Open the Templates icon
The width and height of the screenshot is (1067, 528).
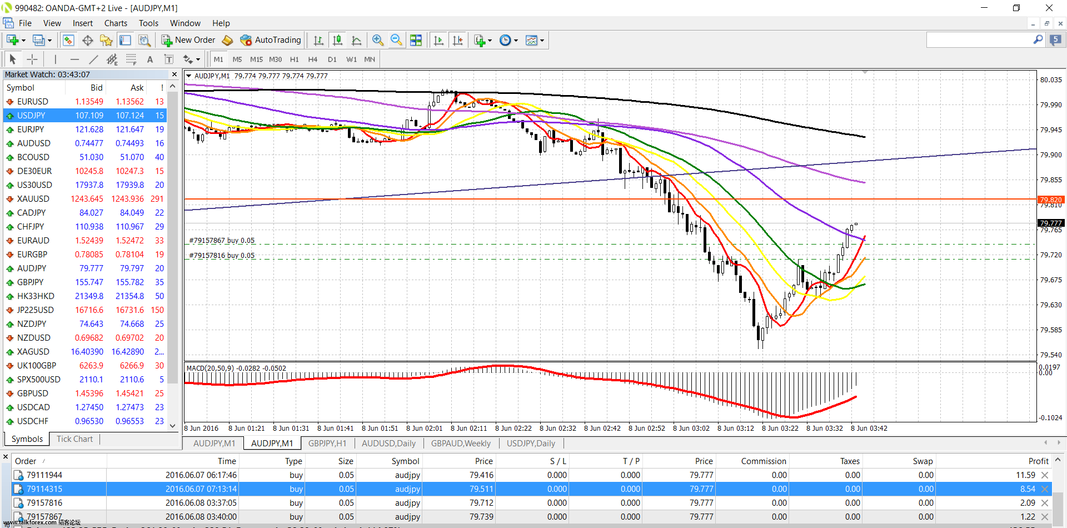pyautogui.click(x=531, y=40)
